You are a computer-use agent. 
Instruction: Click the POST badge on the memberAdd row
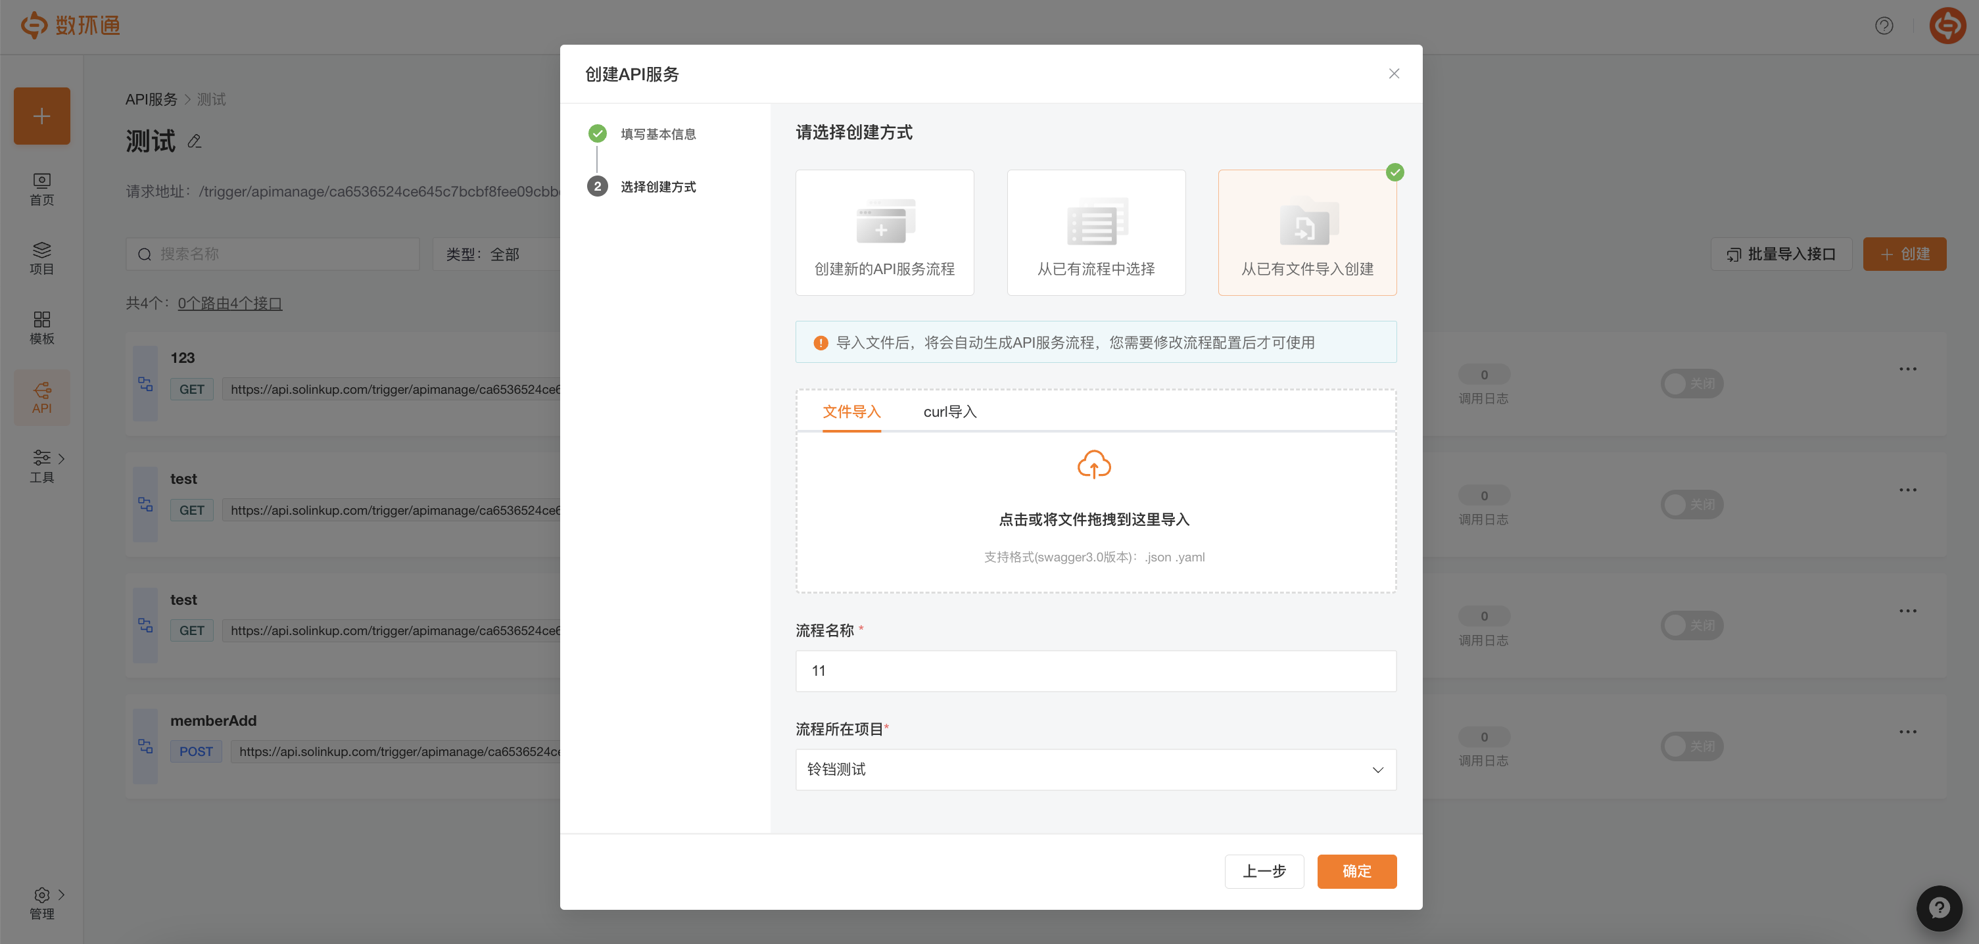coord(196,751)
